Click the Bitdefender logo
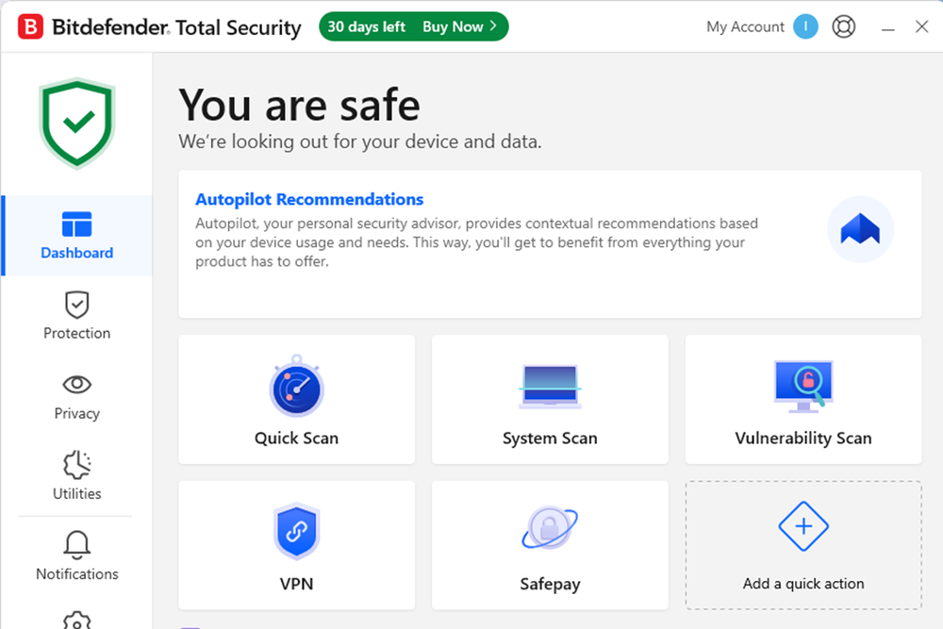 [31, 26]
